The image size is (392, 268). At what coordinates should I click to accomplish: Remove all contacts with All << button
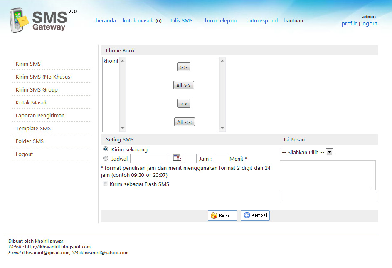184,122
